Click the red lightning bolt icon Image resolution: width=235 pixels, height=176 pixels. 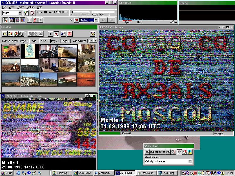[35, 20]
